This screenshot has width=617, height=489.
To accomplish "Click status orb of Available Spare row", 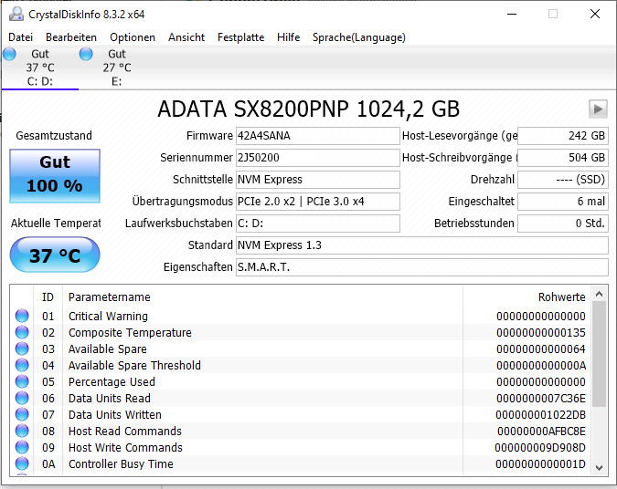I will click(22, 349).
